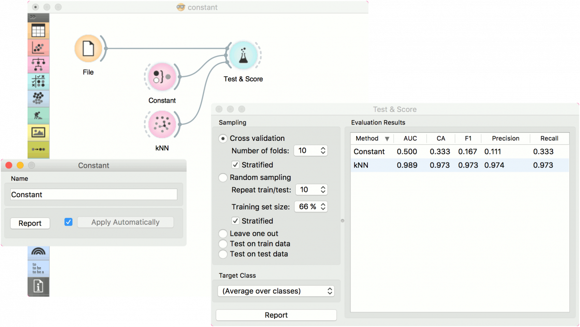
Task: Open the Unsupervised cluster category icon
Action: tap(38, 98)
